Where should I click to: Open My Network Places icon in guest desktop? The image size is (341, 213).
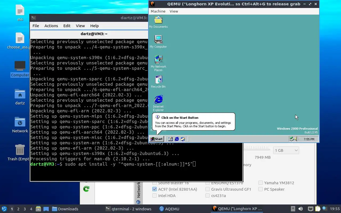(158, 63)
